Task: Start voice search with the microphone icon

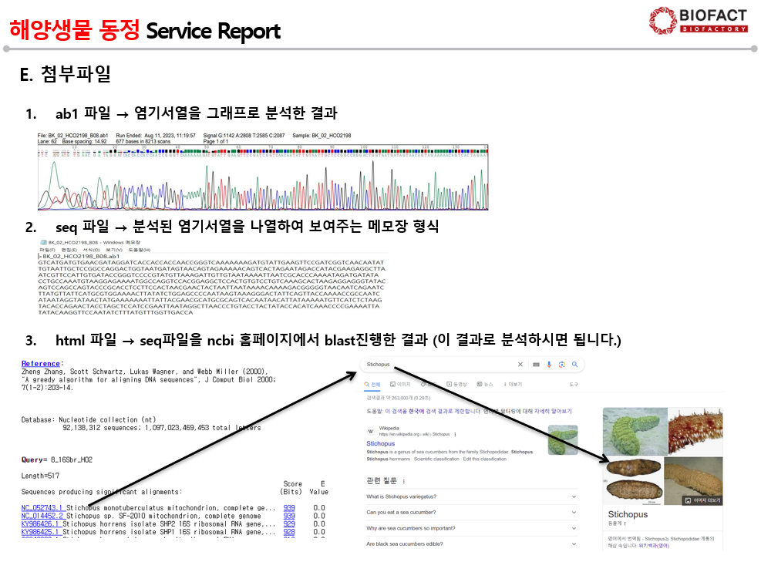Action: [549, 365]
